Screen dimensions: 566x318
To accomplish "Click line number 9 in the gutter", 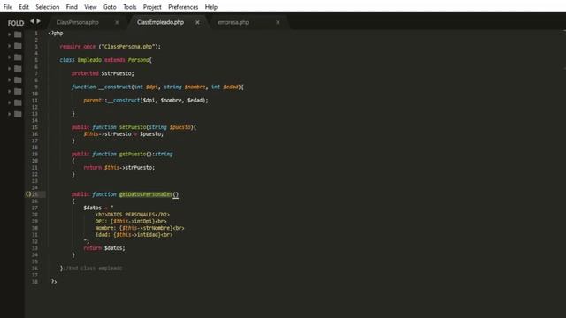I will tap(36, 87).
